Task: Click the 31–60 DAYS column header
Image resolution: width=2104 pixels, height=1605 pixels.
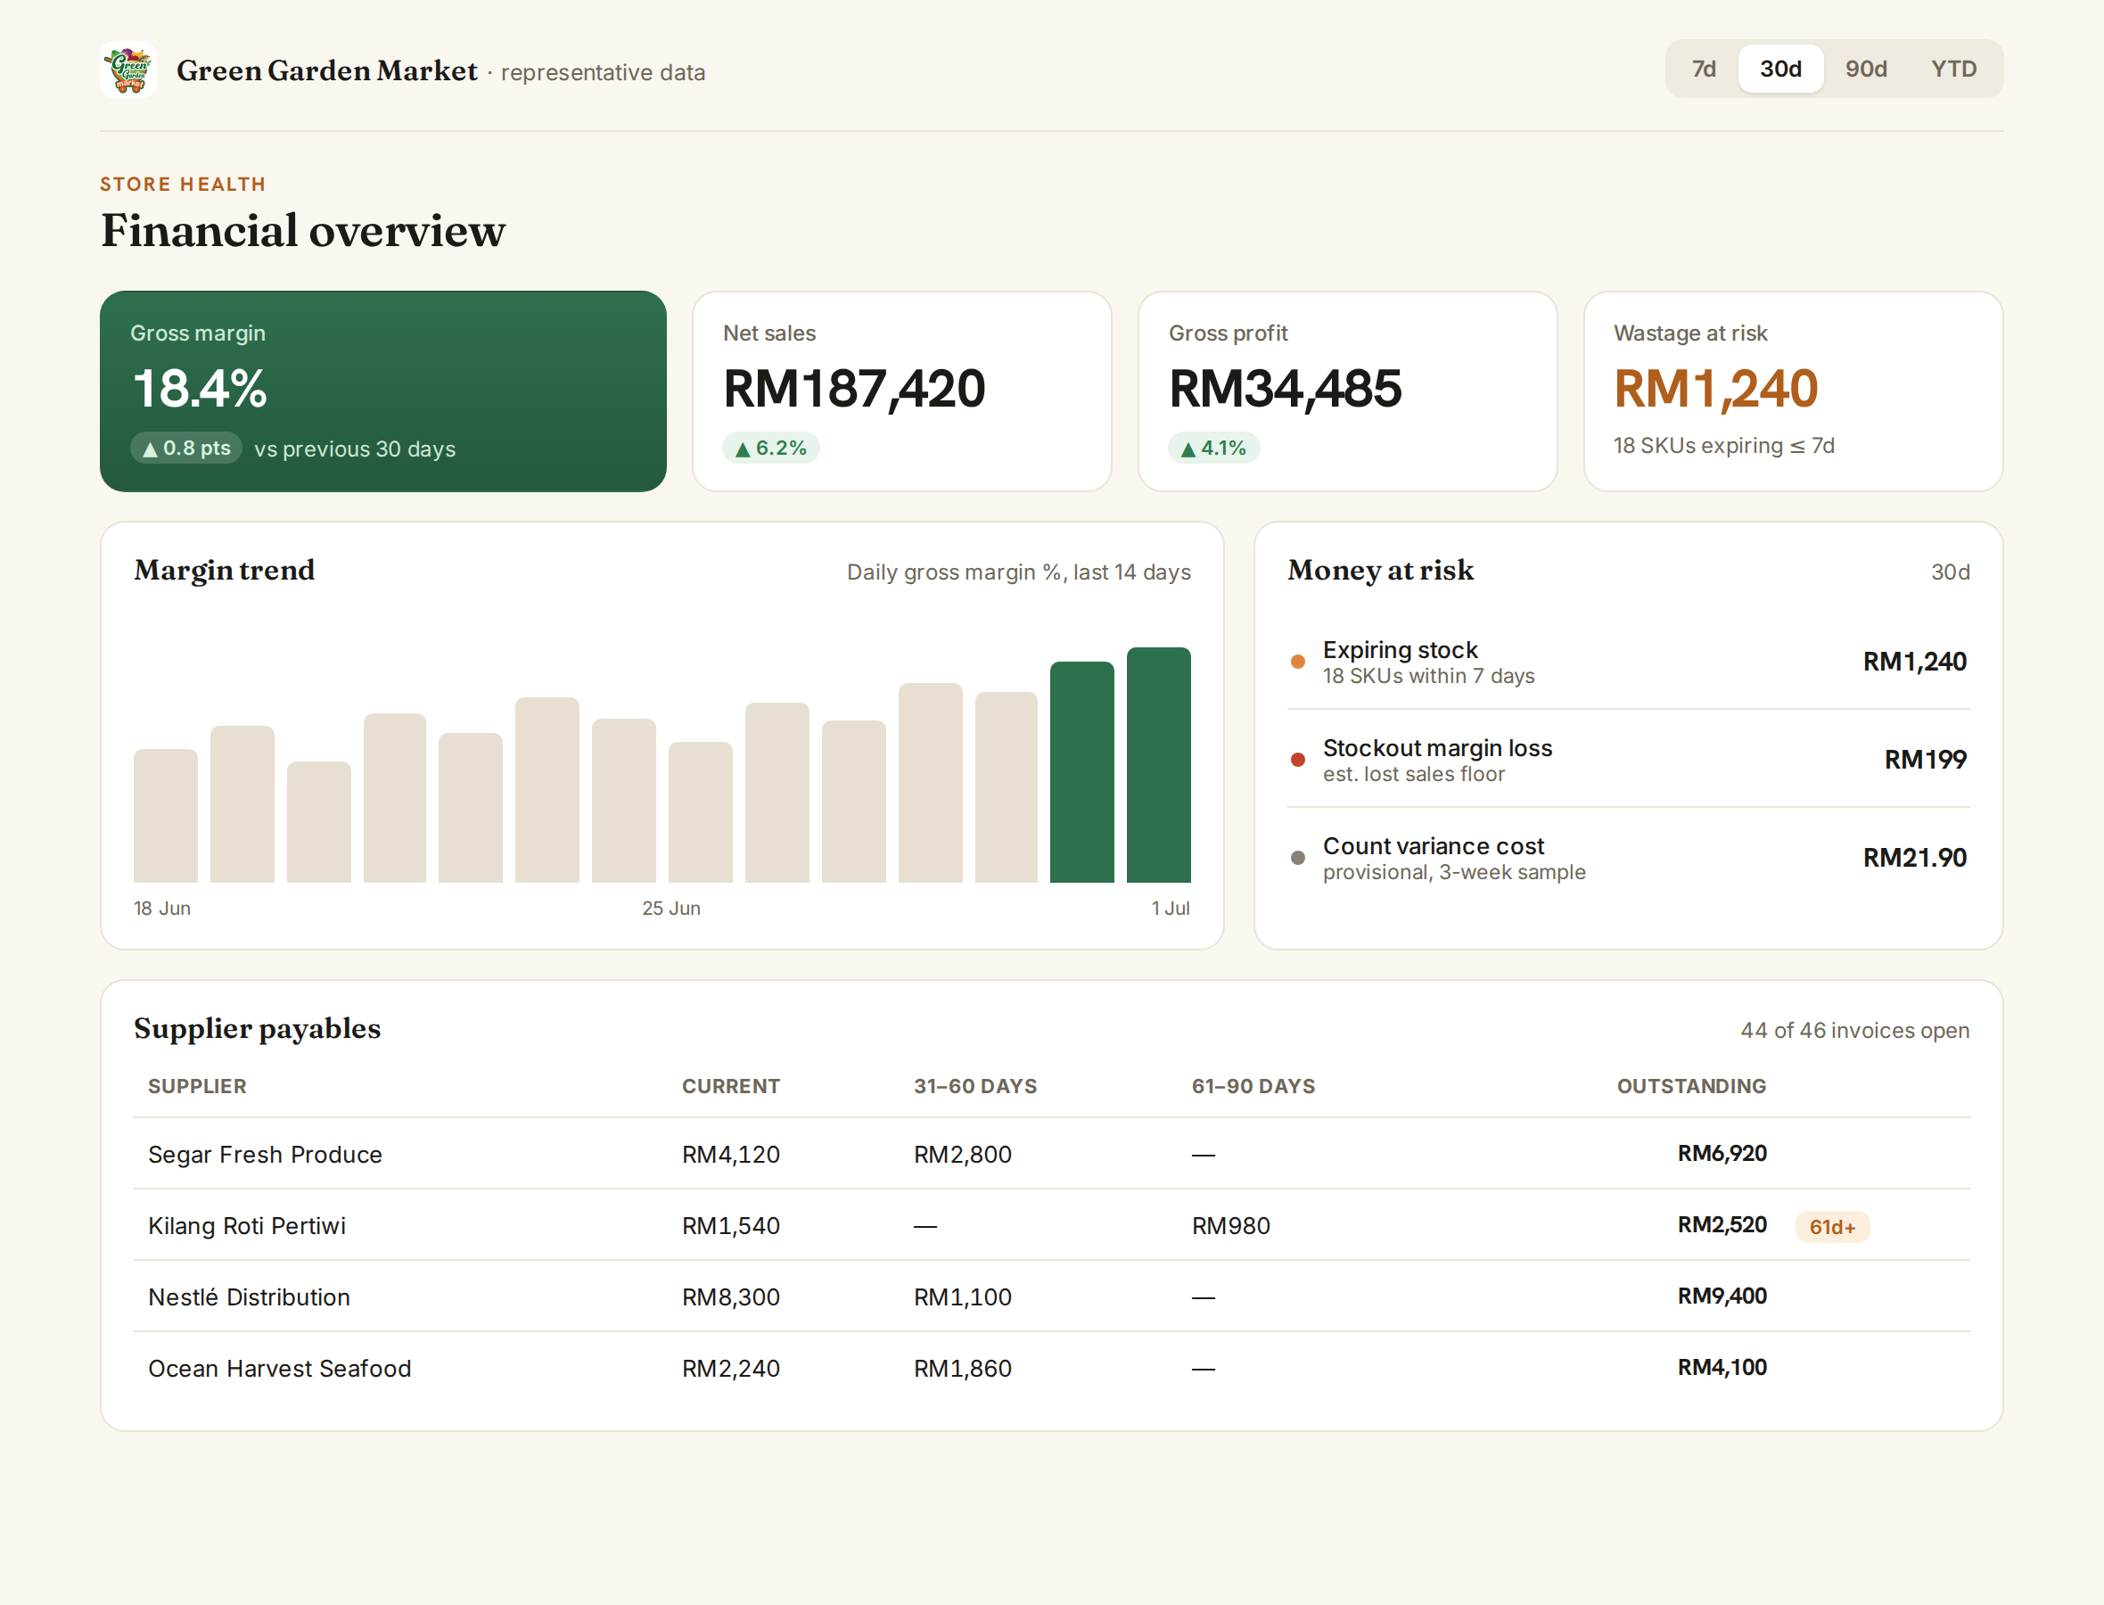Action: [x=975, y=1086]
